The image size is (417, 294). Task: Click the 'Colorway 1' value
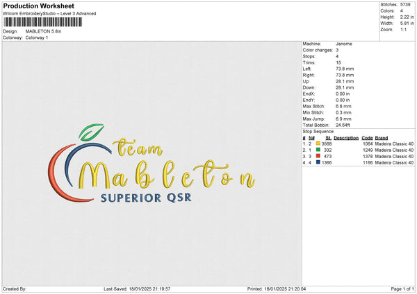tap(37, 37)
